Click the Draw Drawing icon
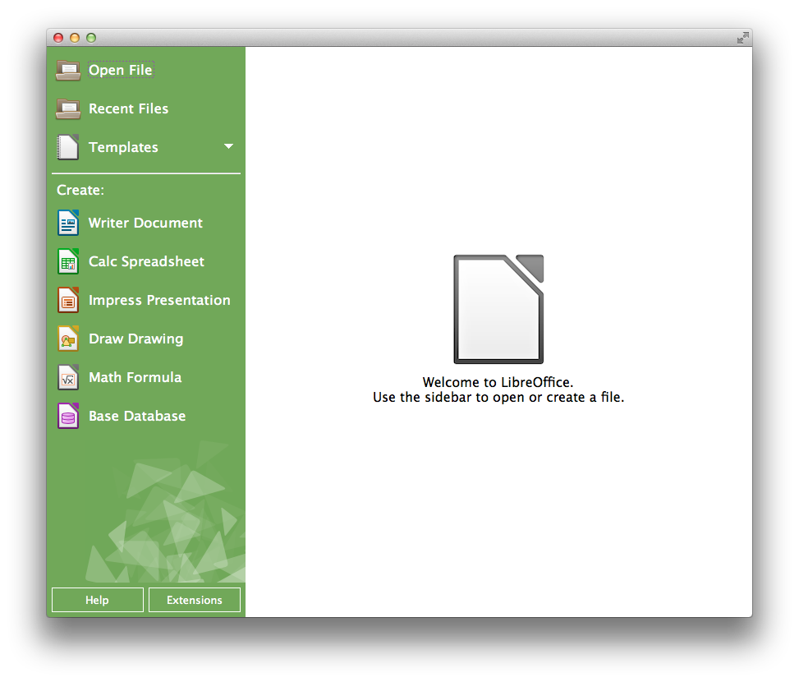The image size is (799, 682). coord(68,339)
